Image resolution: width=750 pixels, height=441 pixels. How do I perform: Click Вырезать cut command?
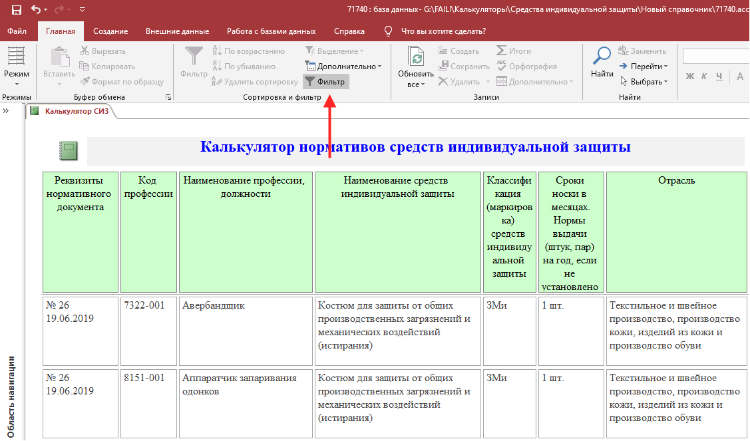(x=103, y=51)
